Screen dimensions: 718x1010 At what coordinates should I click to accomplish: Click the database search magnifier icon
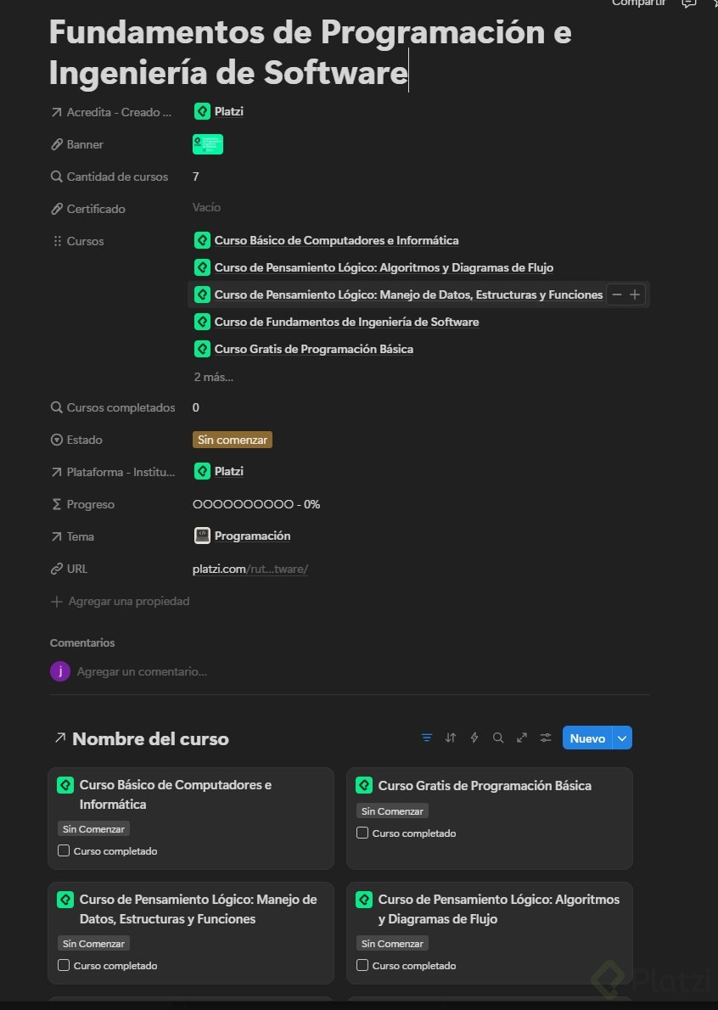498,738
